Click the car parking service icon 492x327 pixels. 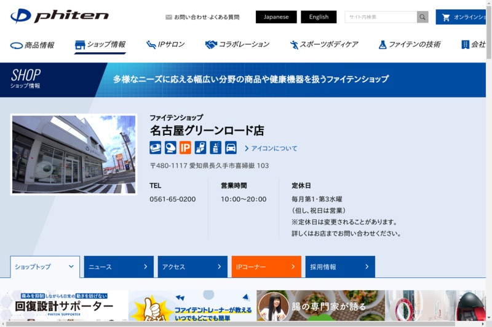pyautogui.click(x=231, y=148)
